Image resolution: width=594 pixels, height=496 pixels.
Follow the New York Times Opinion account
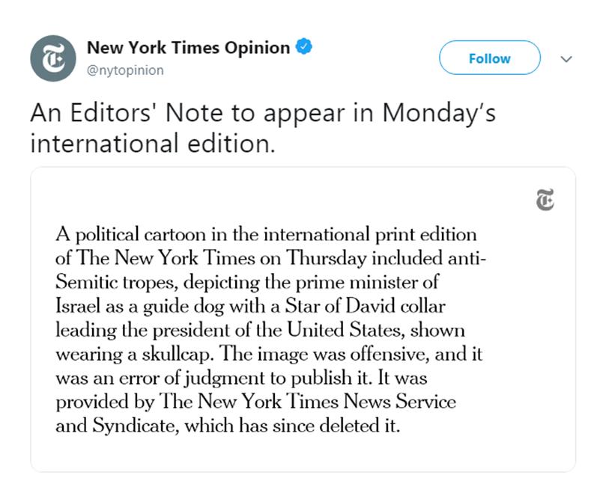(x=489, y=58)
